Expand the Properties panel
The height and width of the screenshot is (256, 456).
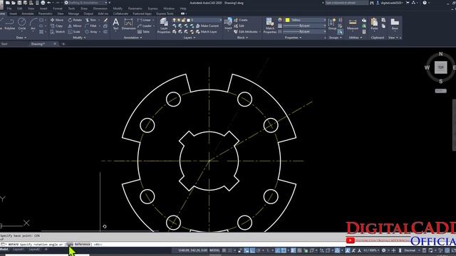point(293,38)
